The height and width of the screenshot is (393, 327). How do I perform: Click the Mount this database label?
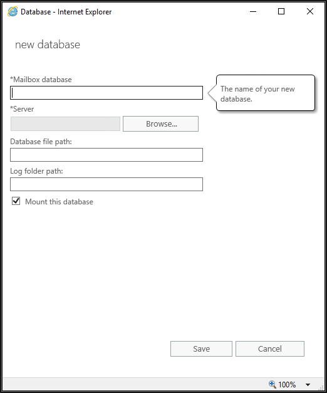[59, 202]
